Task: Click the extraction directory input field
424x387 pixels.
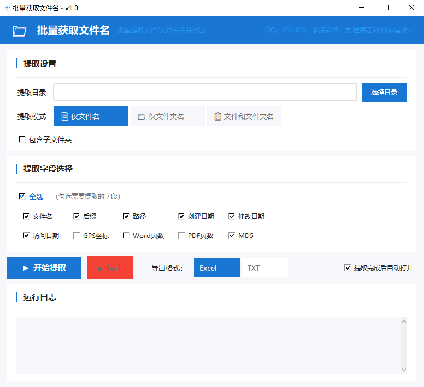Action: [x=205, y=92]
